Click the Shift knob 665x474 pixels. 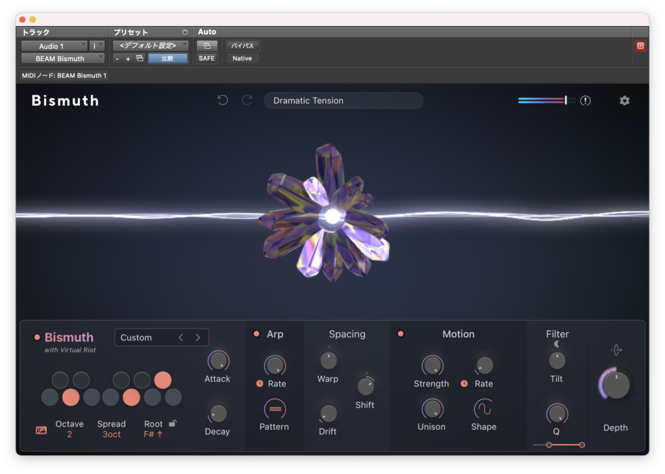366,386
